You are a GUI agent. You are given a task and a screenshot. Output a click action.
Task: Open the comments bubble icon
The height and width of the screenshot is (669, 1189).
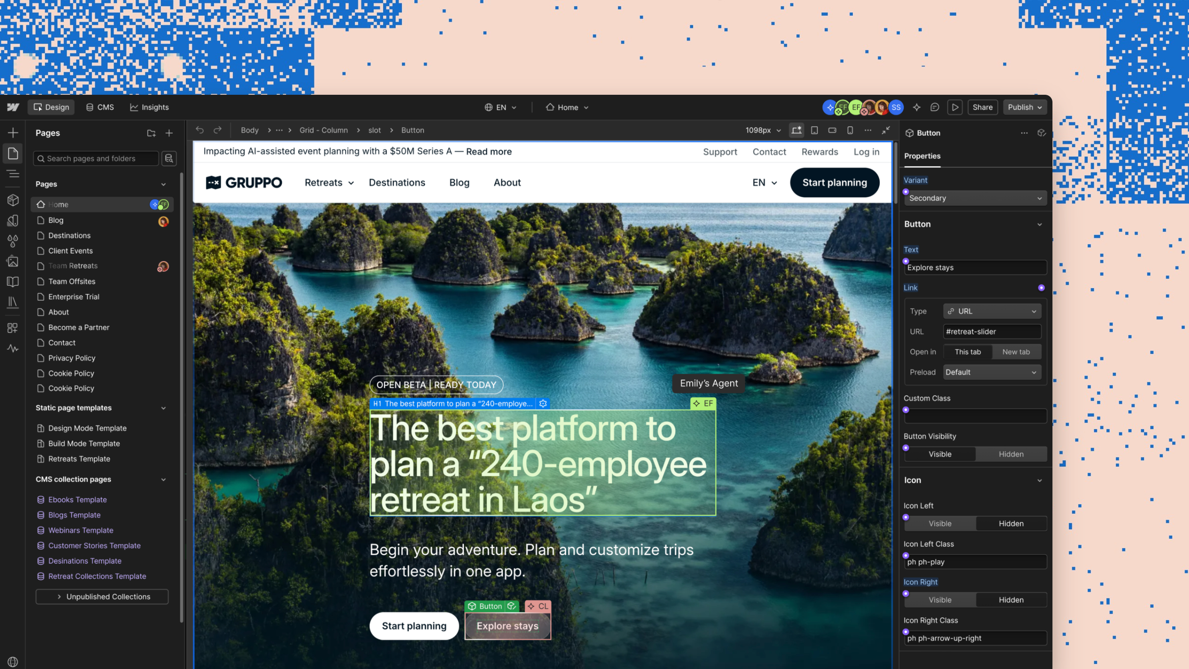point(935,107)
